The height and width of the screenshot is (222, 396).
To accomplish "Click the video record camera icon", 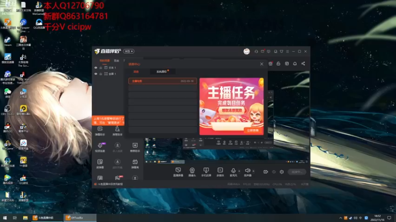I will click(265, 172).
